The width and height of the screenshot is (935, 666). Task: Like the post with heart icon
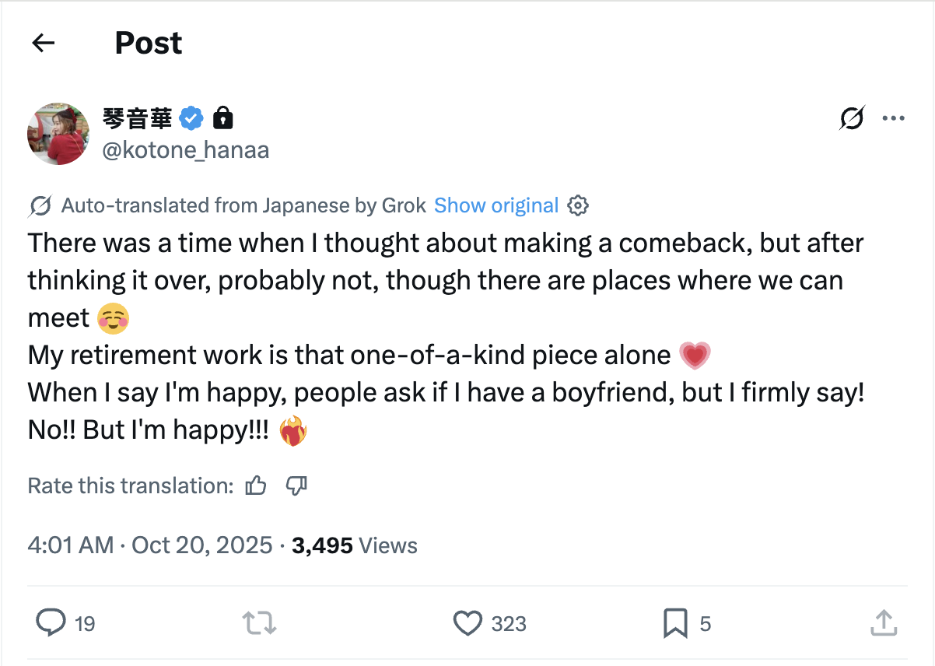467,623
